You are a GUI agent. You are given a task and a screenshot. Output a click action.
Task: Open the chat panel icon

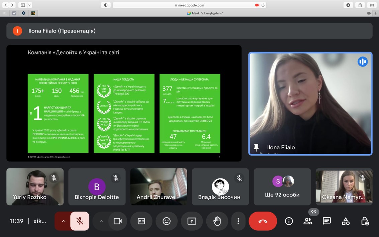point(327,221)
